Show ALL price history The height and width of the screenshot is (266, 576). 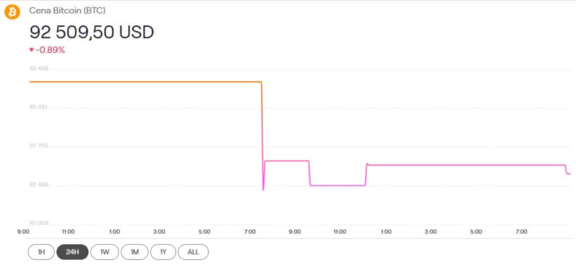click(193, 252)
